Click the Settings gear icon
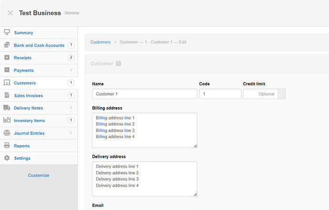The image size is (329, 210). 7,158
